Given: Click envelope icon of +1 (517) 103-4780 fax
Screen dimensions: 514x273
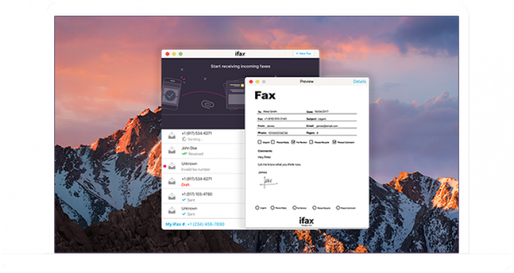Looking at the screenshot, I should (172, 196).
